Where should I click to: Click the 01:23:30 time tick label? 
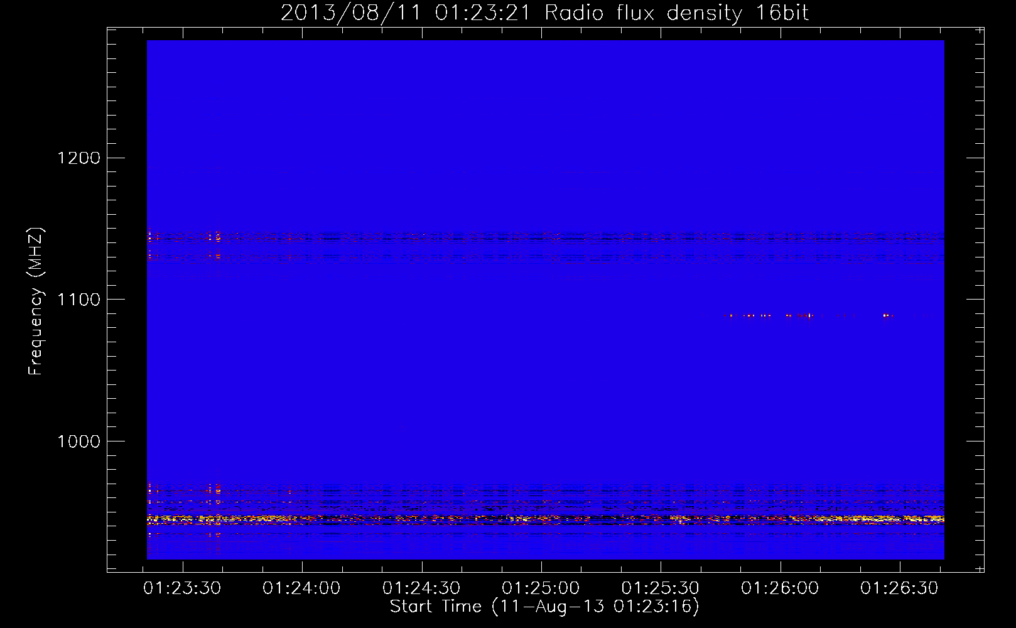click(182, 588)
